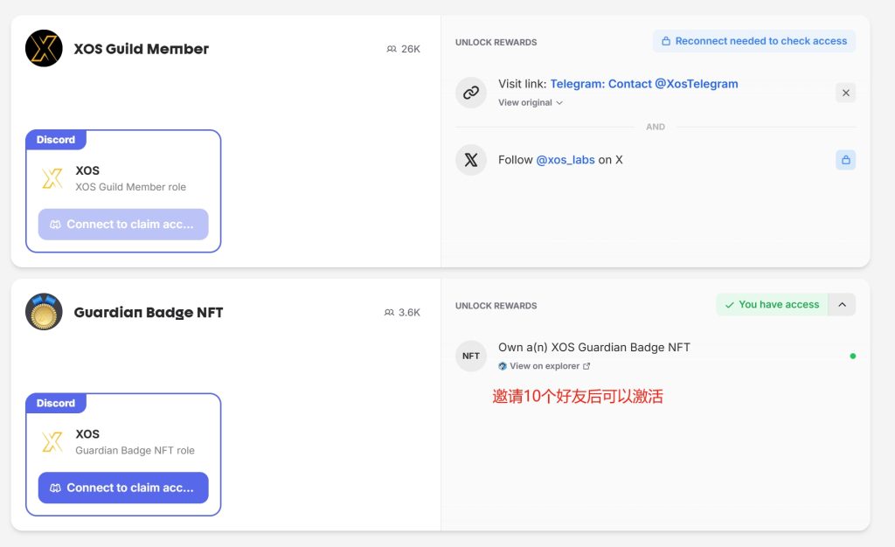Image resolution: width=895 pixels, height=547 pixels.
Task: Click the Discord tab label on Guild Member card
Action: pyautogui.click(x=56, y=140)
